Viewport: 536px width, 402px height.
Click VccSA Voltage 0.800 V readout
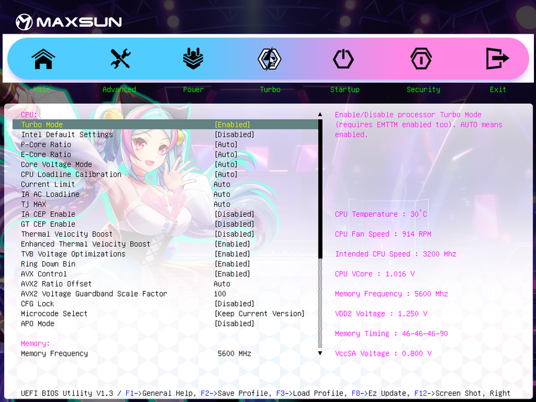[383, 353]
